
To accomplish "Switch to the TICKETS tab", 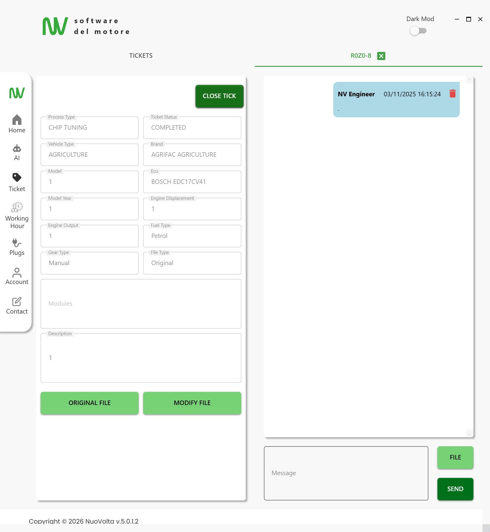I will tap(141, 56).
